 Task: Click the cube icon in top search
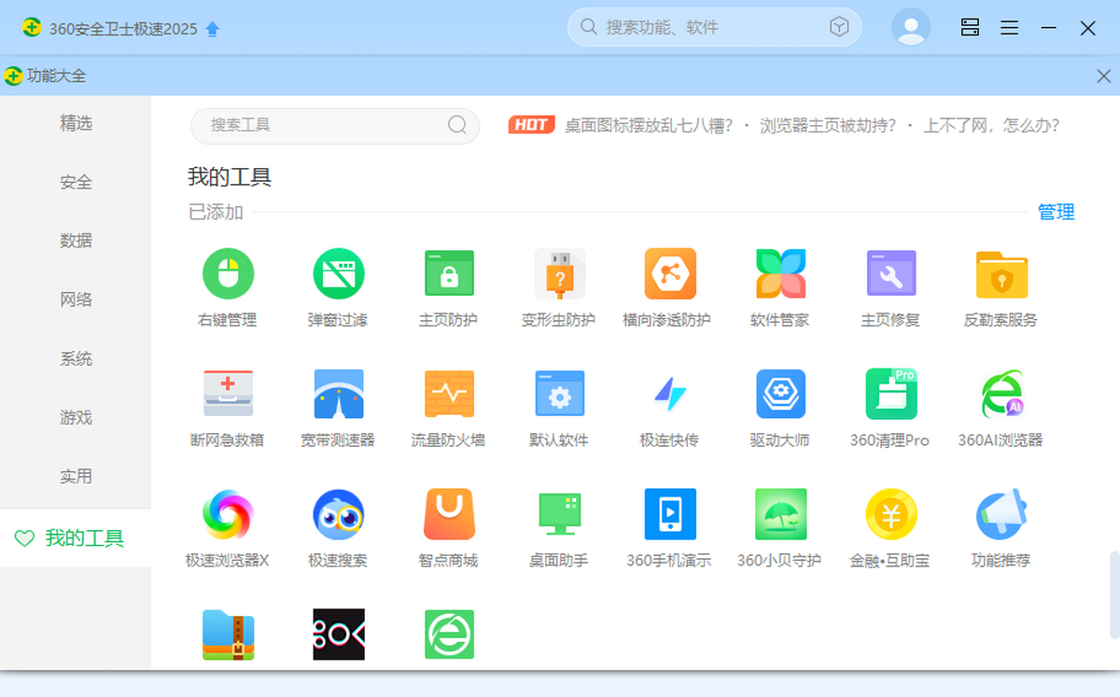coord(838,27)
